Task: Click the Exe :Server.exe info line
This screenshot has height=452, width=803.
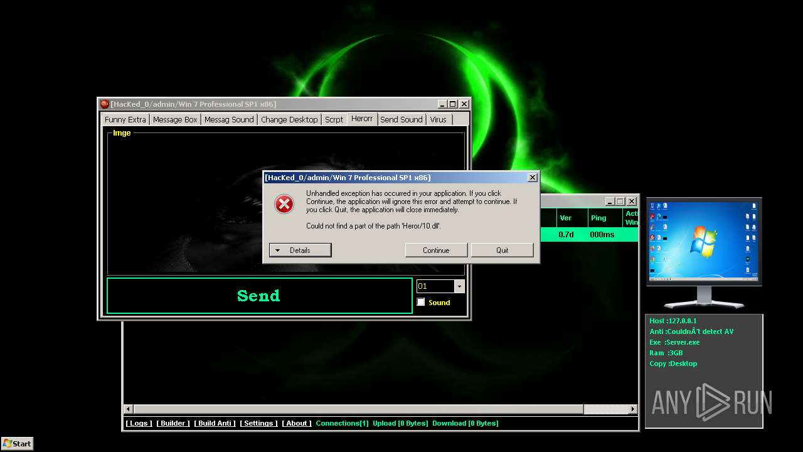Action: click(674, 342)
